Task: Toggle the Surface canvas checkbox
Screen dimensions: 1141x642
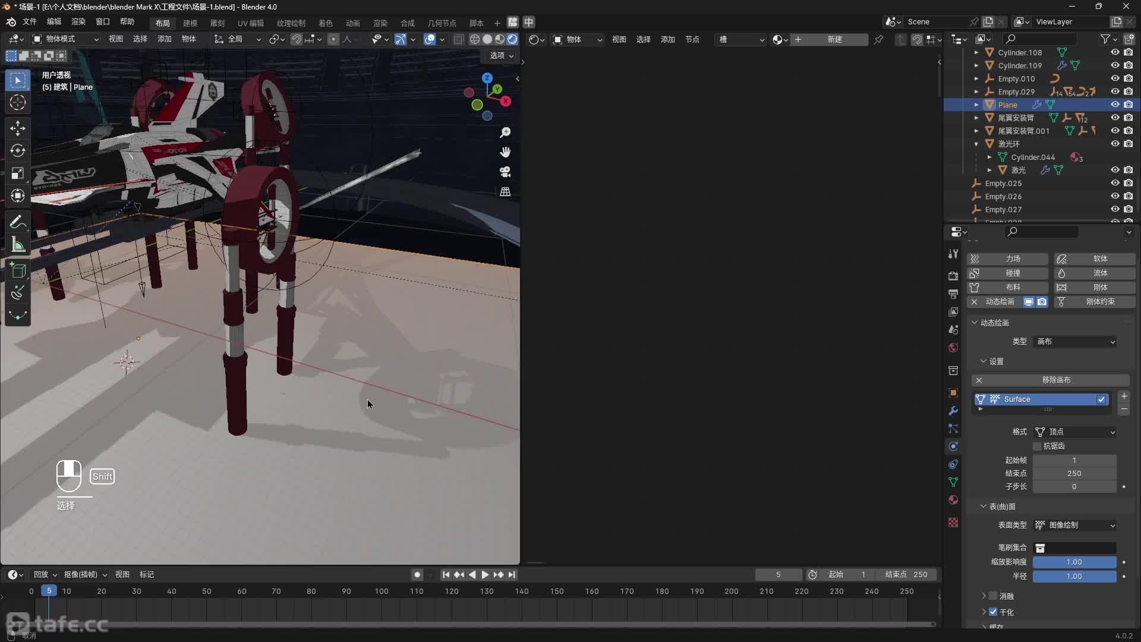Action: pyautogui.click(x=1101, y=399)
